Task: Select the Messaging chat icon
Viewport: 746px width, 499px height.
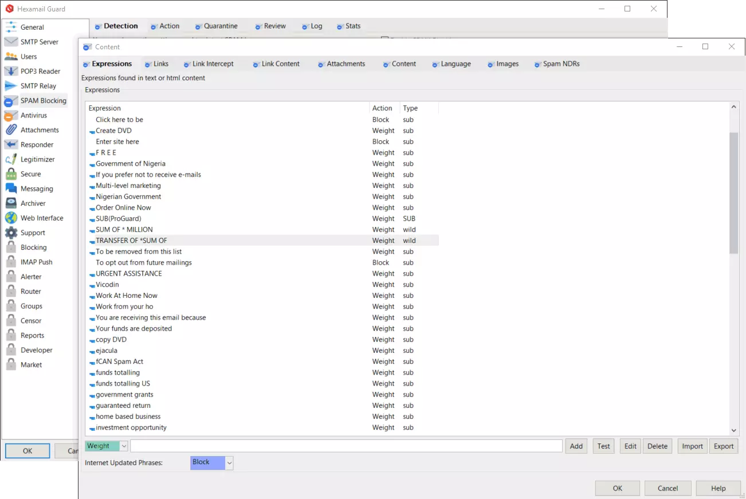Action: point(11,189)
